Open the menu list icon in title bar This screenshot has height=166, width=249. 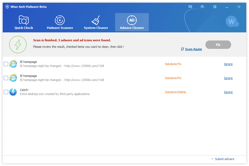pos(215,7)
